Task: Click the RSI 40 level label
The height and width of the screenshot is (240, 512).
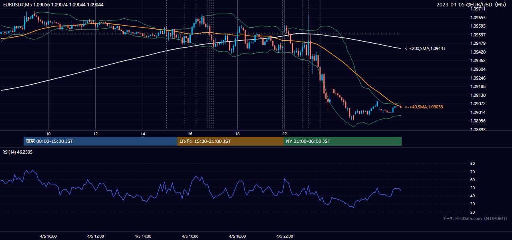Action: [x=472, y=196]
